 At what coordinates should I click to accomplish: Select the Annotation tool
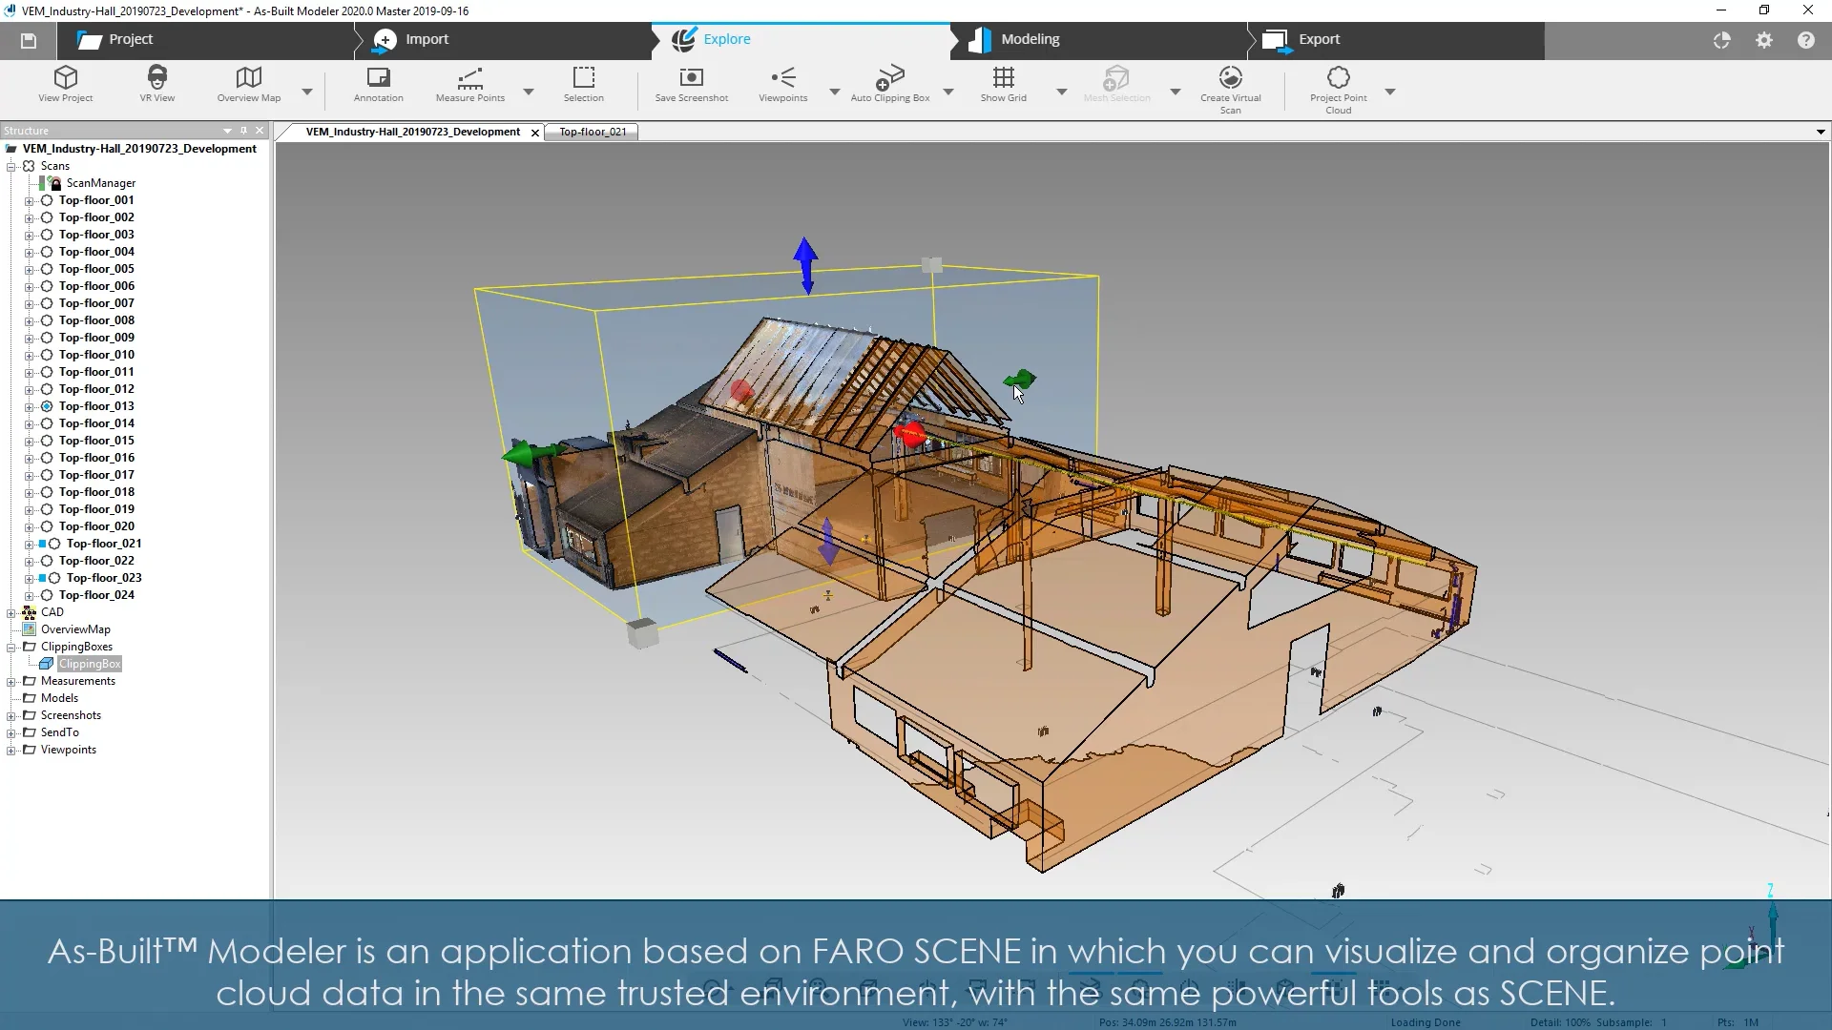pyautogui.click(x=378, y=78)
